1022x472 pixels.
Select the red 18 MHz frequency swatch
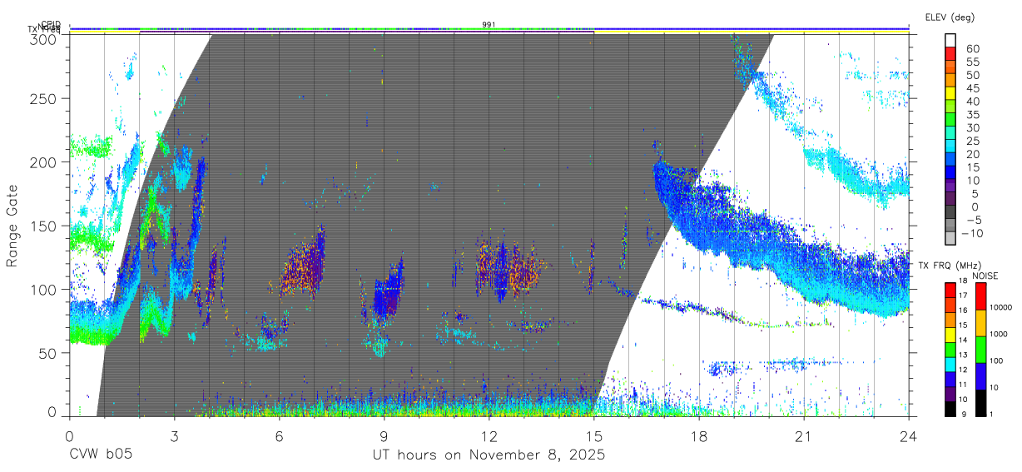point(950,289)
